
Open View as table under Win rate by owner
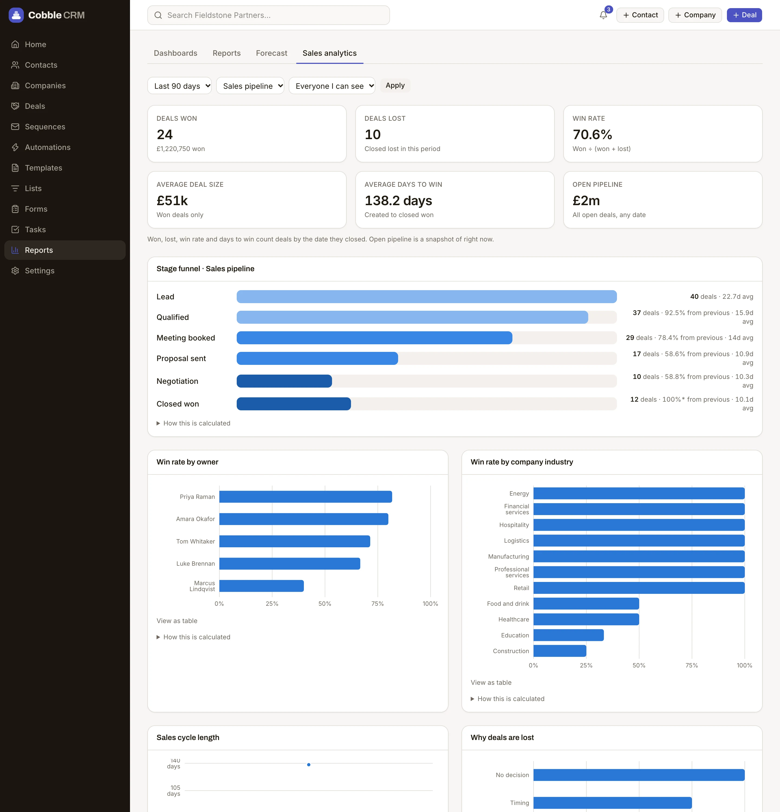tap(177, 621)
